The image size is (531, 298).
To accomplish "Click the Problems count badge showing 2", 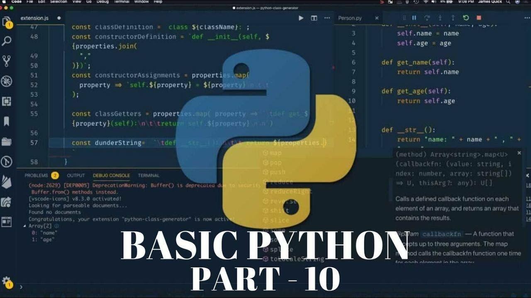I will (55, 175).
